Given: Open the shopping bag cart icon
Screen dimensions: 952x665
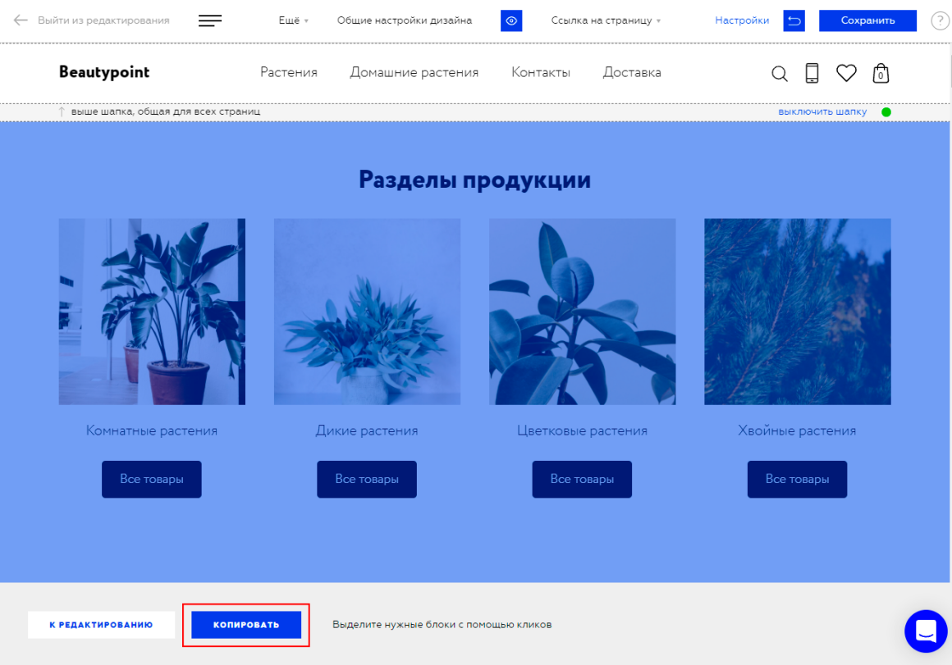Looking at the screenshot, I should point(881,73).
